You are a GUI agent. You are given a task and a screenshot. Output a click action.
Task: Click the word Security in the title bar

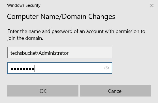pos(33,5)
